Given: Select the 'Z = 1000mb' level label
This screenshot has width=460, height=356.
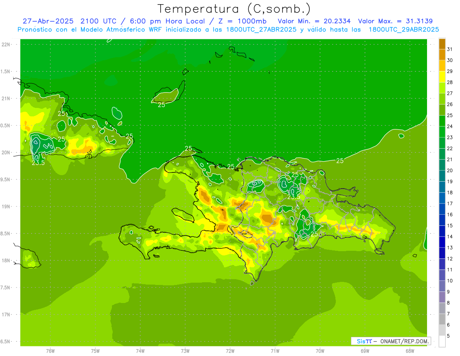Looking at the screenshot, I should tap(242, 21).
